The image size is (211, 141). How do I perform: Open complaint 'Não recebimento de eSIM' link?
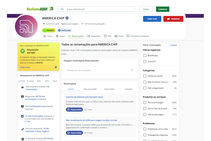tap(91, 120)
